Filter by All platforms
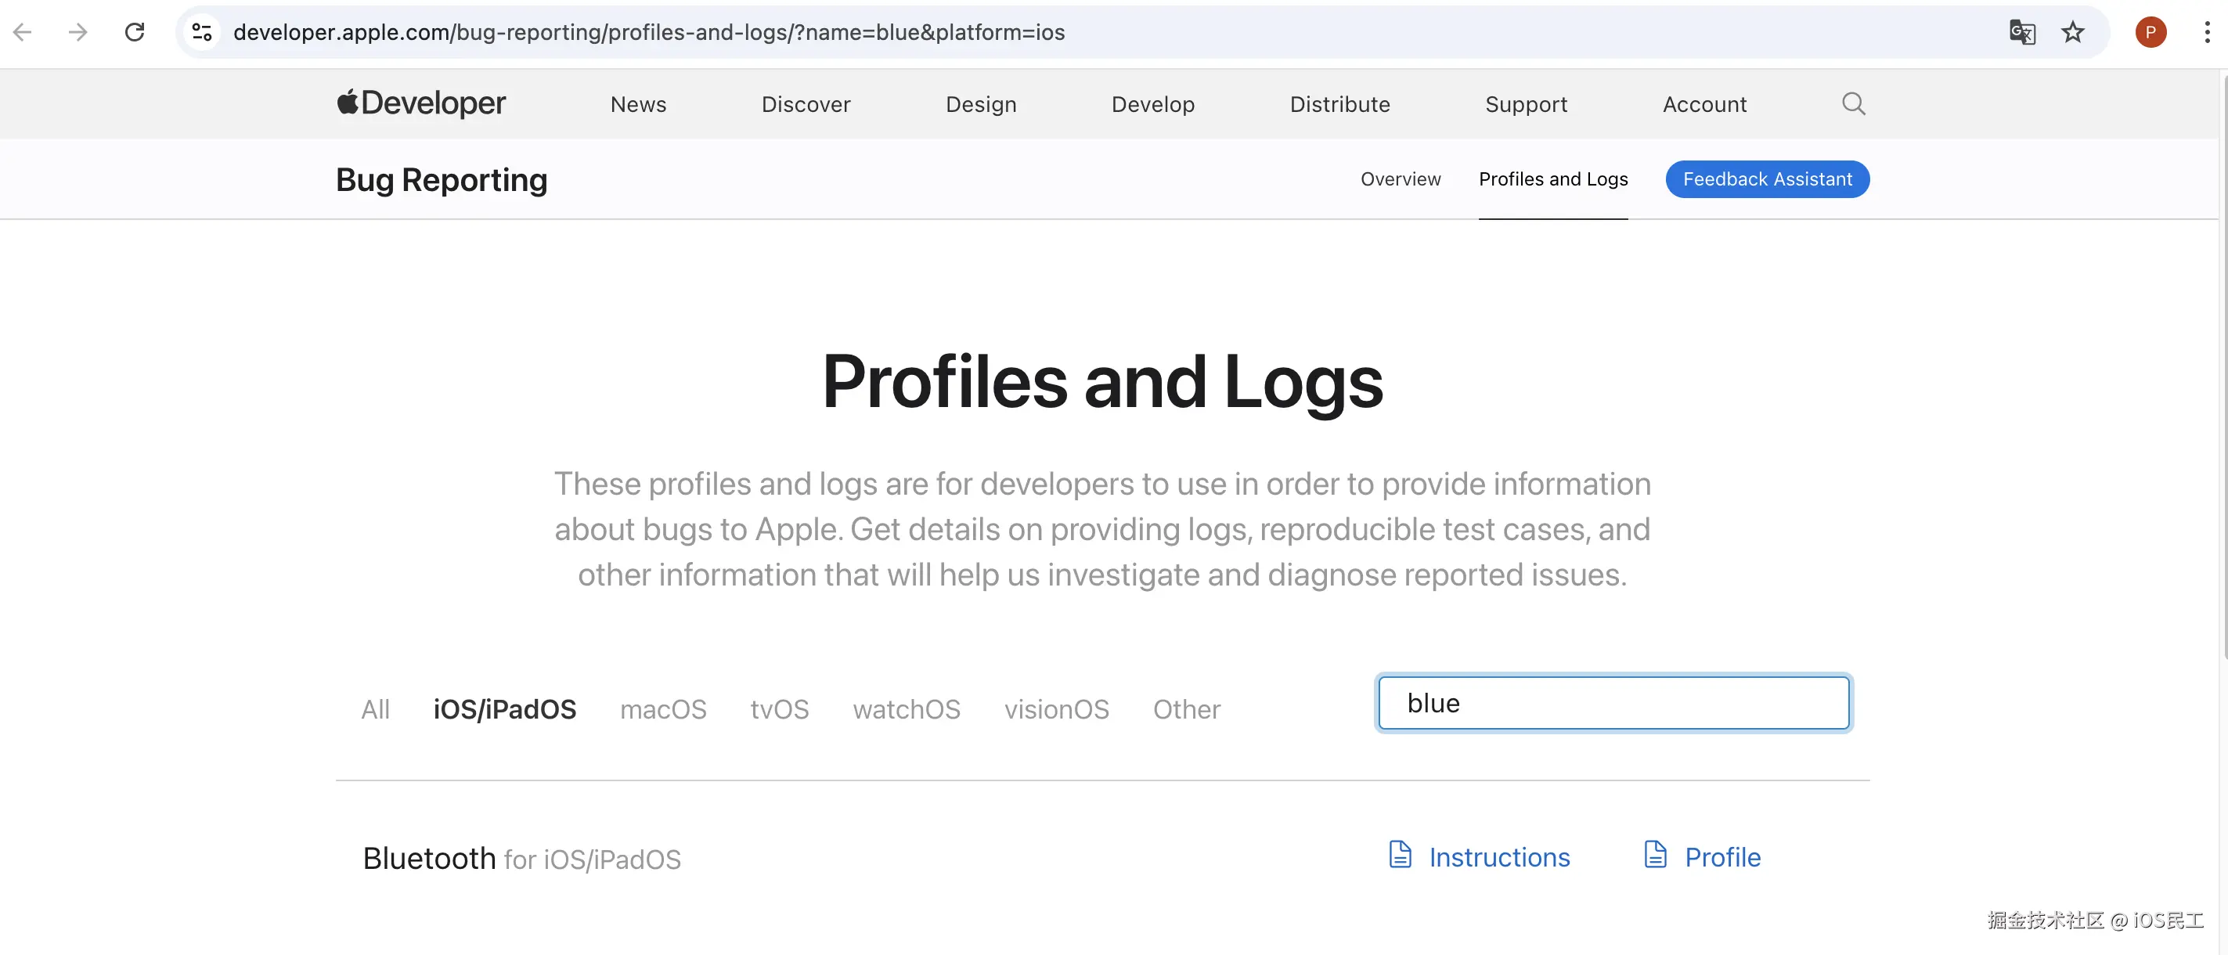This screenshot has height=955, width=2228. tap(374, 709)
